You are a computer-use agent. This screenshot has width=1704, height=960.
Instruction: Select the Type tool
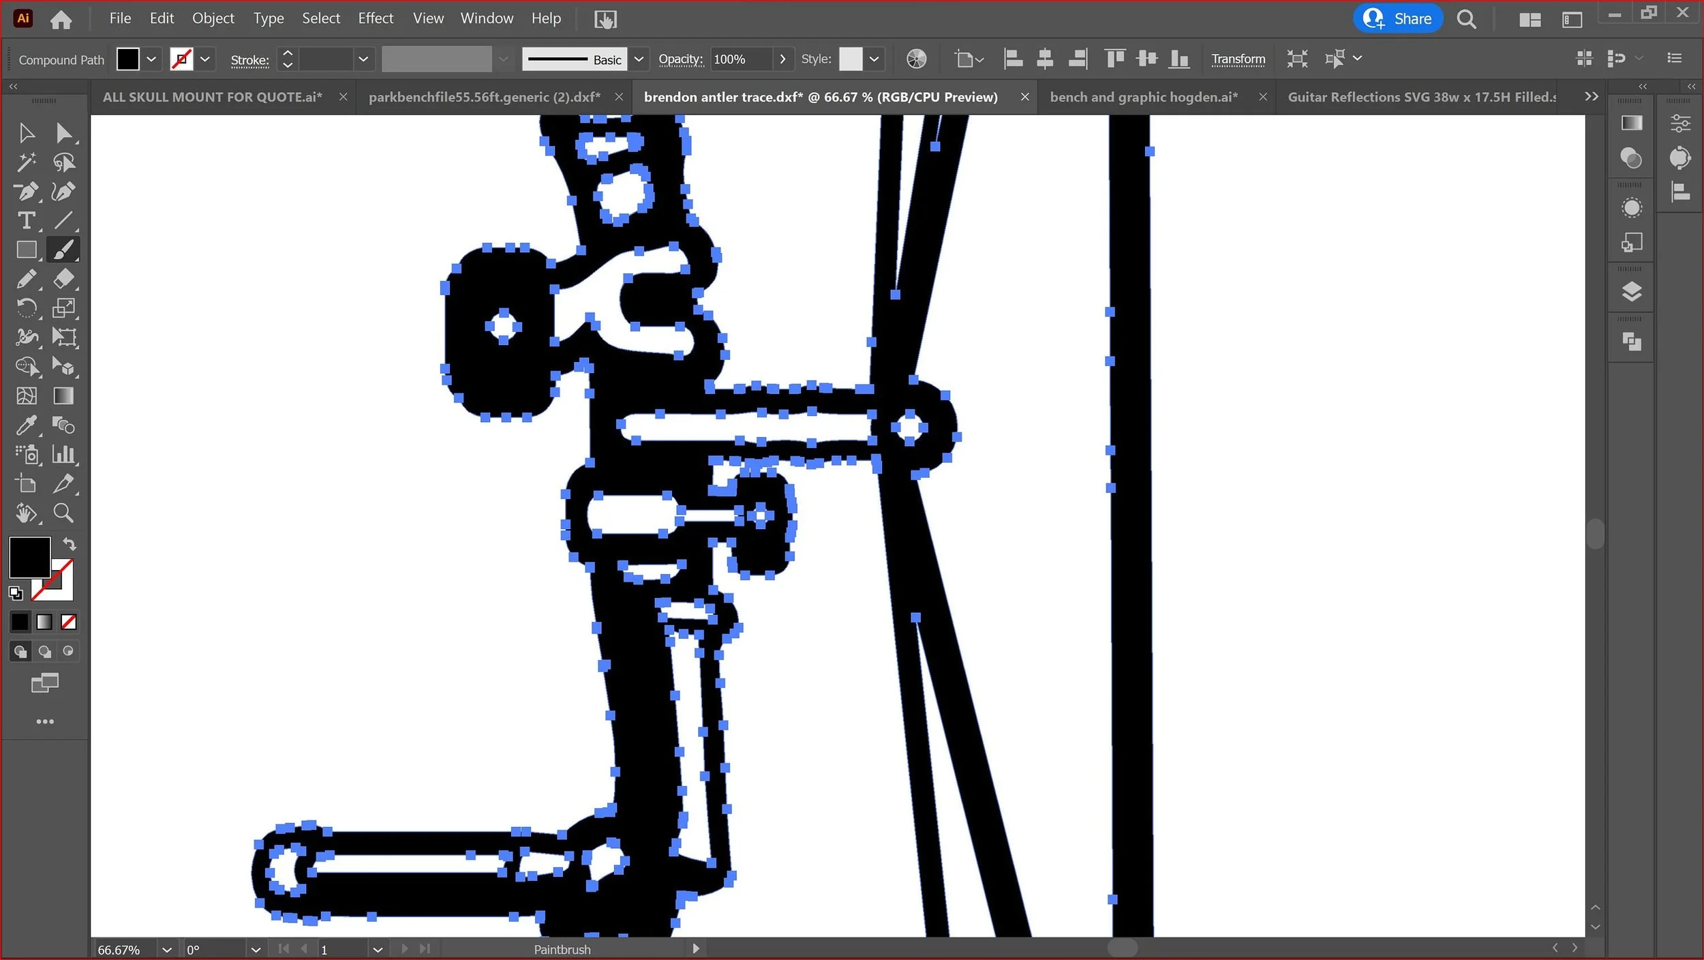(26, 221)
